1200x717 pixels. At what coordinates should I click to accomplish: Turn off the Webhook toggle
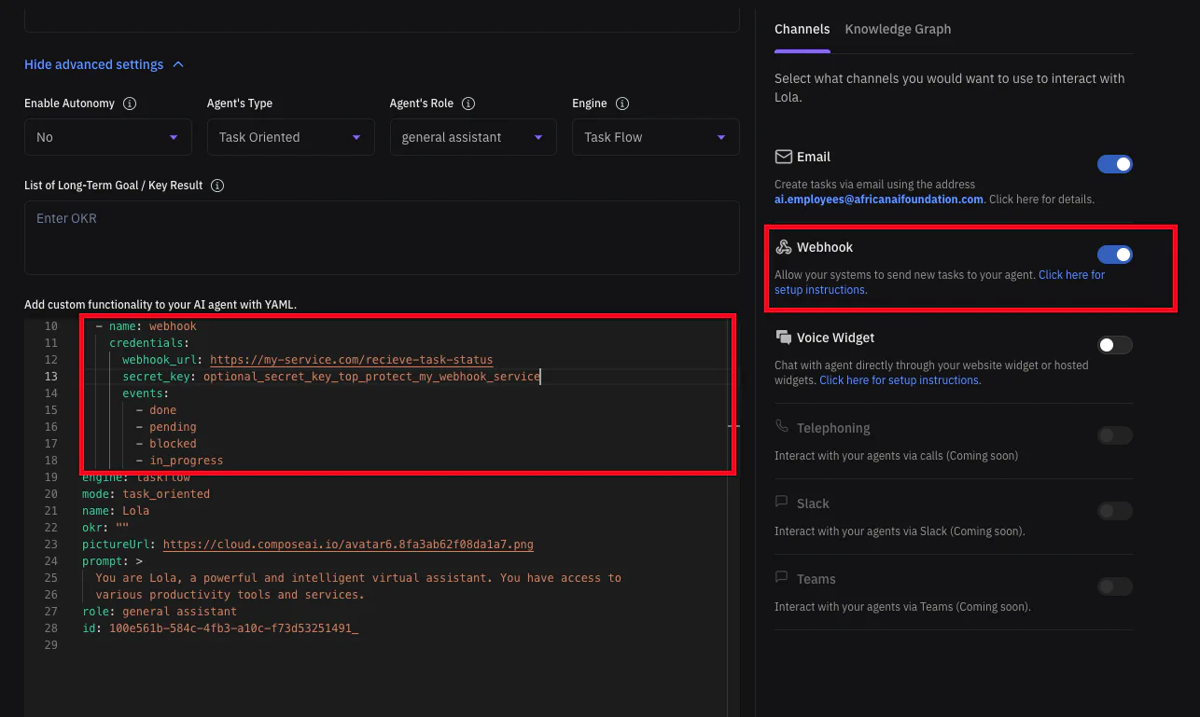1114,255
